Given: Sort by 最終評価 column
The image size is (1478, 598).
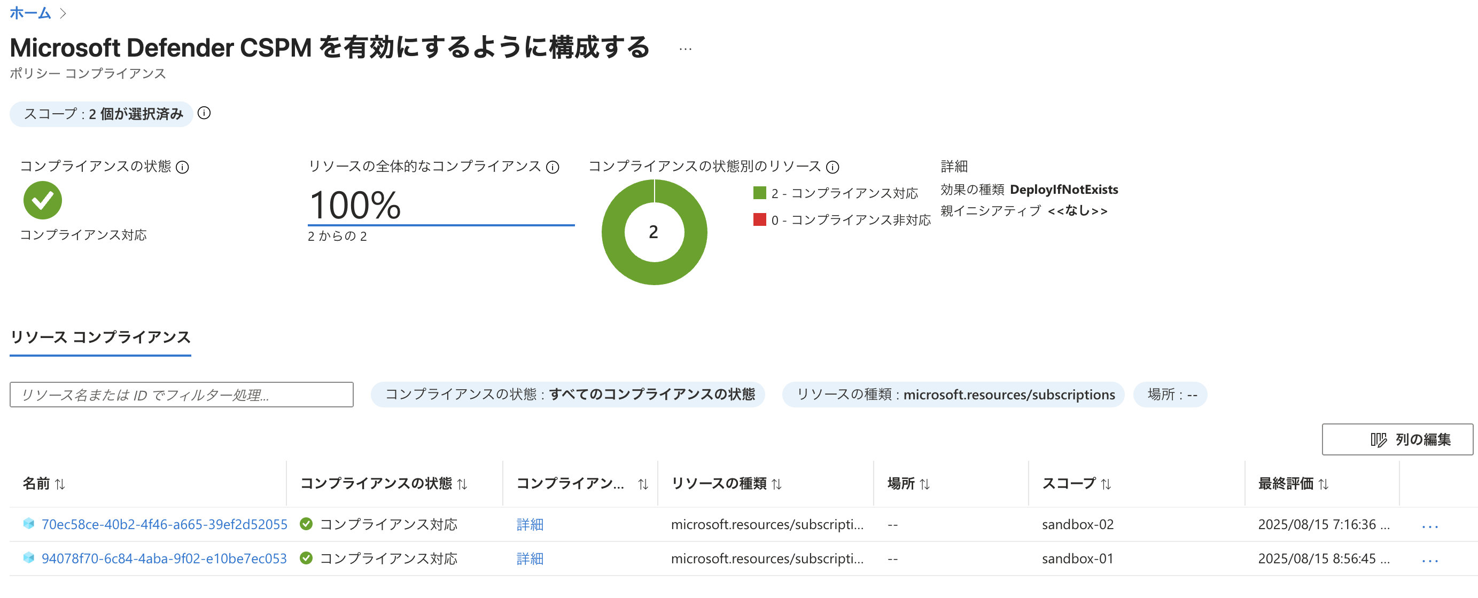Looking at the screenshot, I should (1293, 483).
